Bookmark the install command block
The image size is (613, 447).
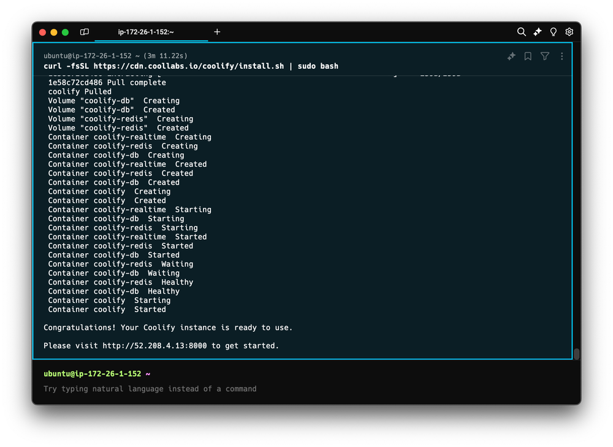tap(528, 56)
